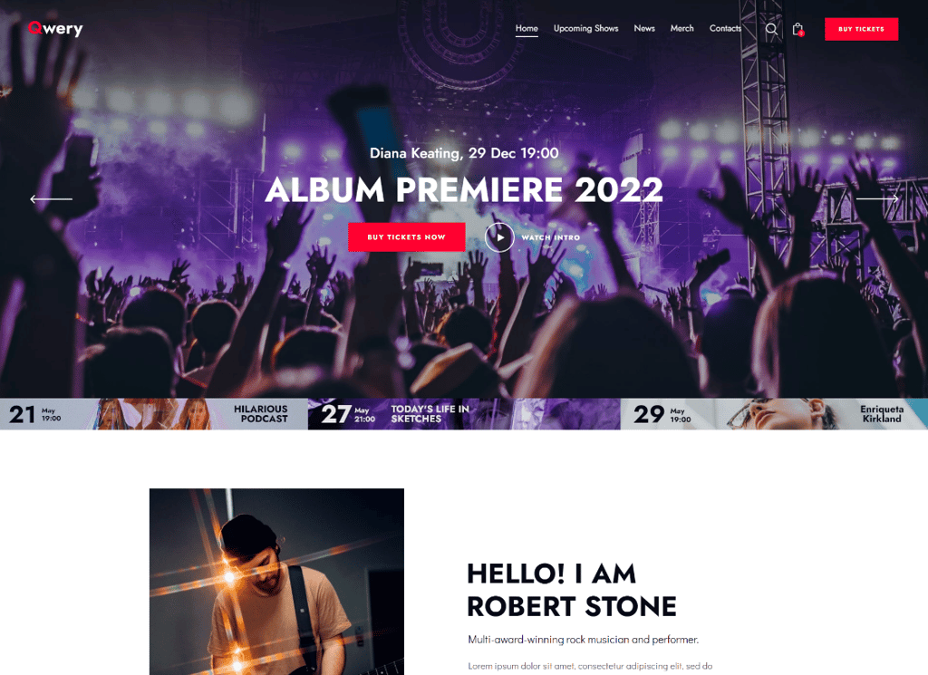Select the Watch Intro text link
This screenshot has height=675, width=928.
550,237
